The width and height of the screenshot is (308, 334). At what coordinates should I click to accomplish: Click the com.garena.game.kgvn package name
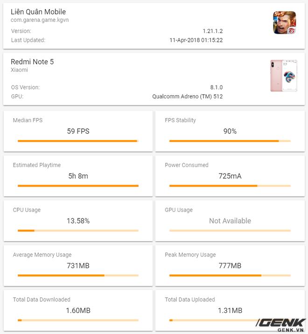pyautogui.click(x=40, y=20)
